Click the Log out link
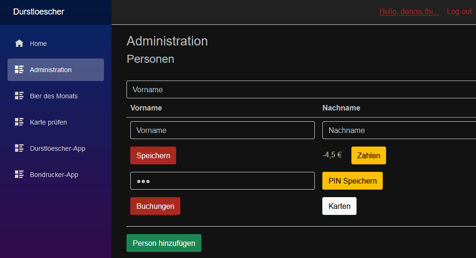The width and height of the screenshot is (476, 258). pos(459,12)
